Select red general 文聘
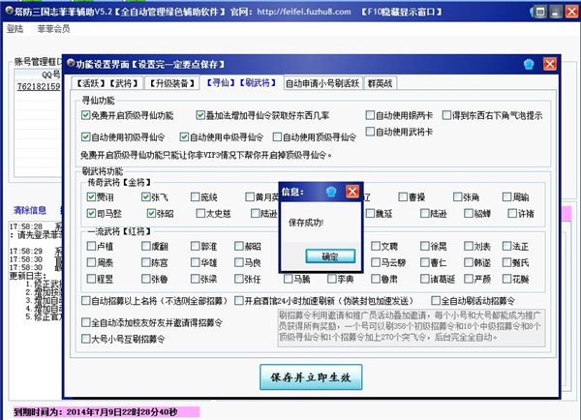This screenshot has width=581, height=420. pos(376,246)
